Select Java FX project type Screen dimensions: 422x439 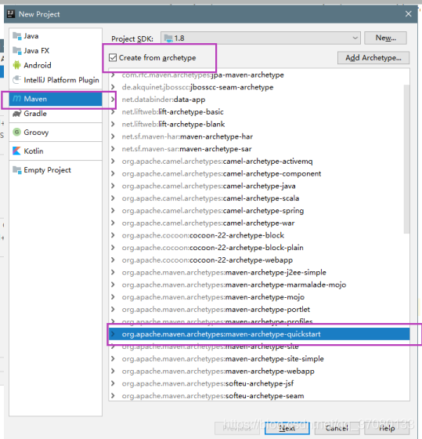point(56,51)
